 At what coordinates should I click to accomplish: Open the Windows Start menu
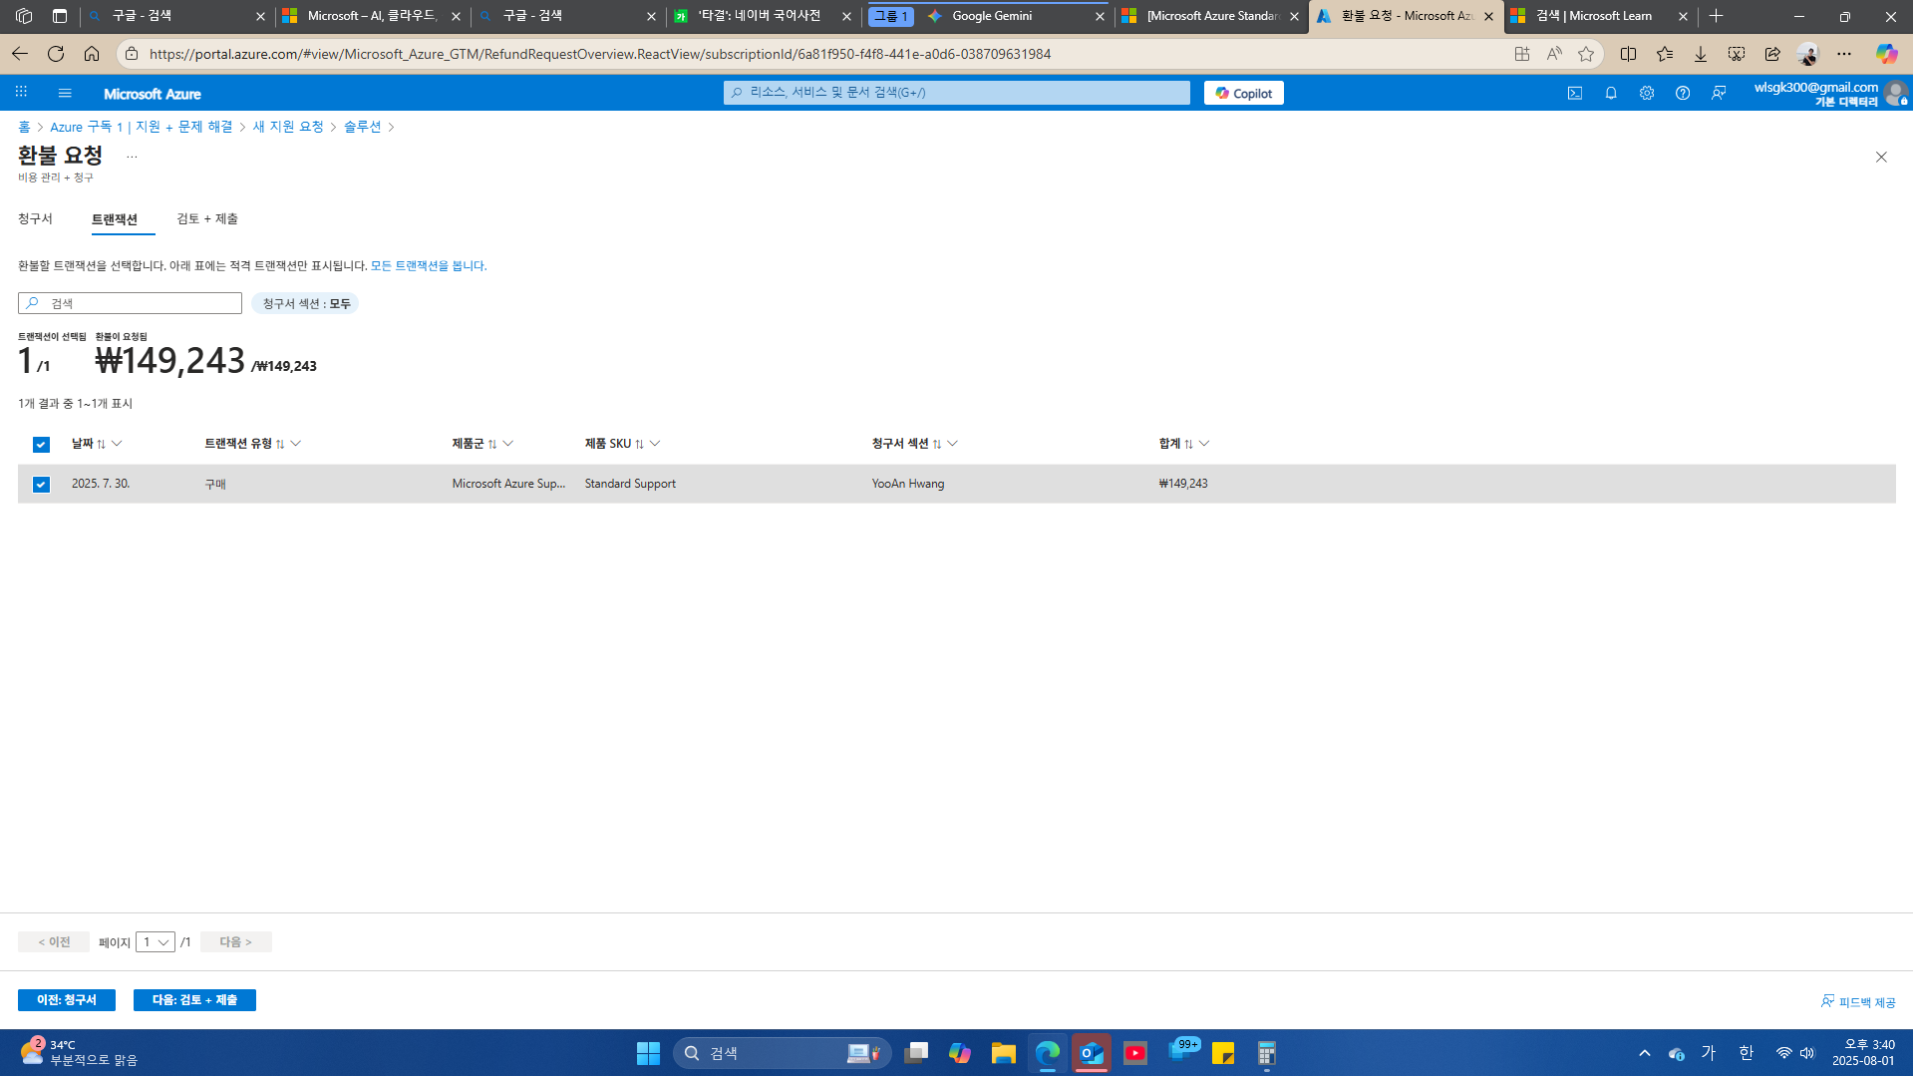pos(647,1052)
